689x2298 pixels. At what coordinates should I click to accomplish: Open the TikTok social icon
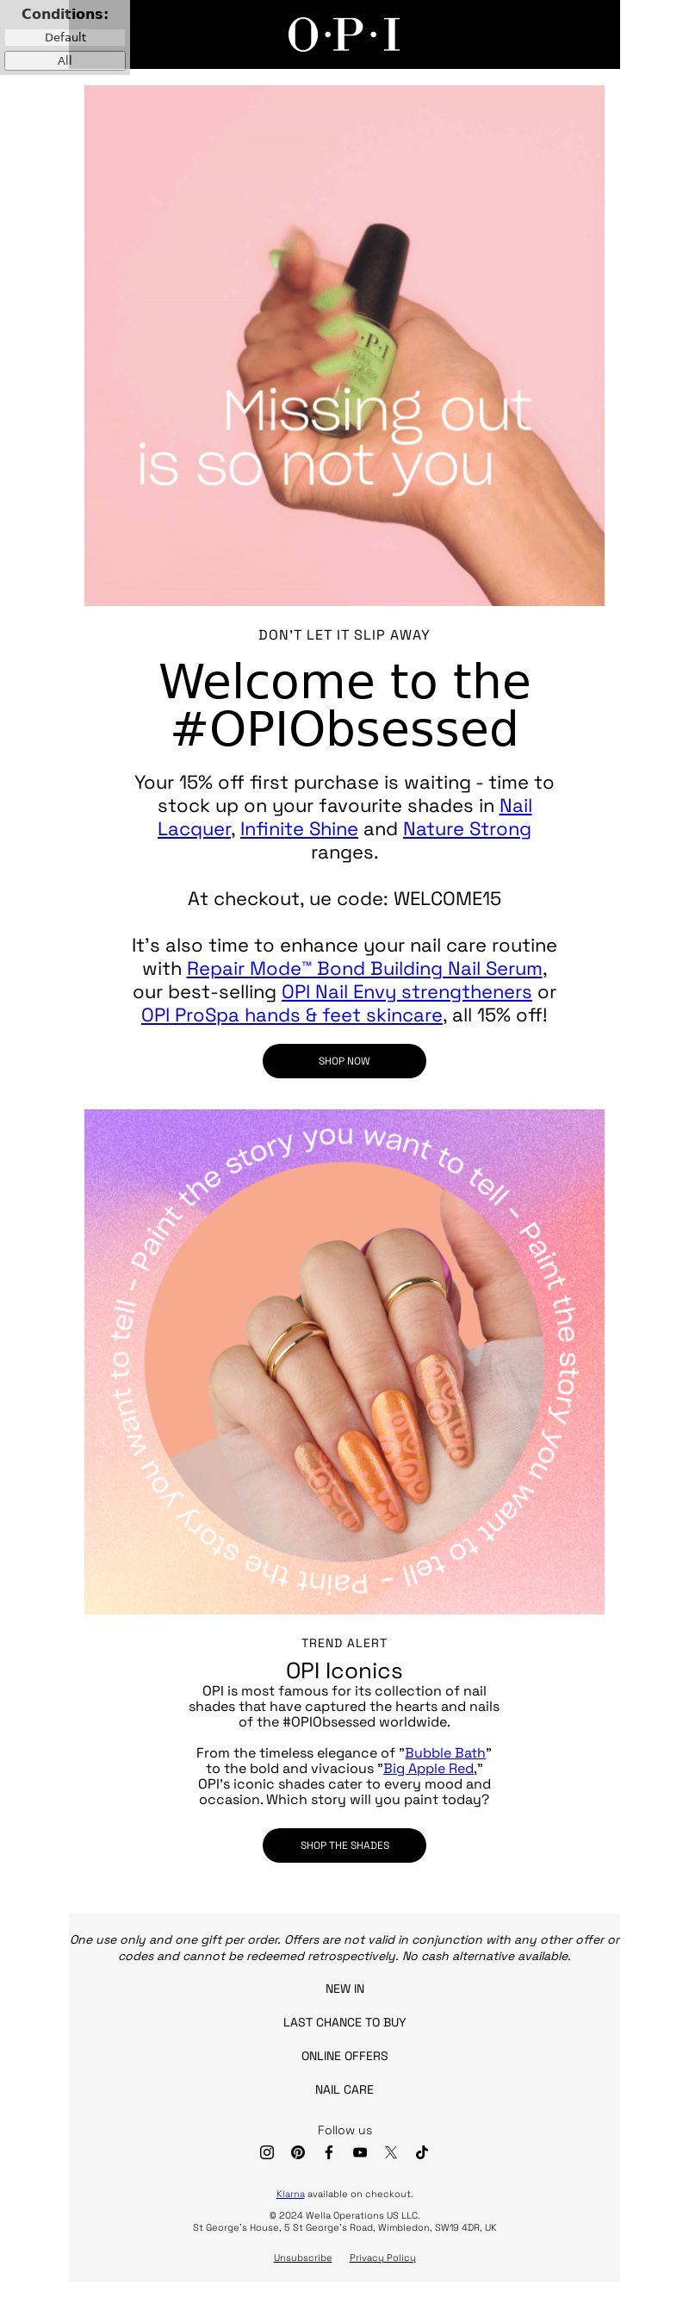[423, 2151]
